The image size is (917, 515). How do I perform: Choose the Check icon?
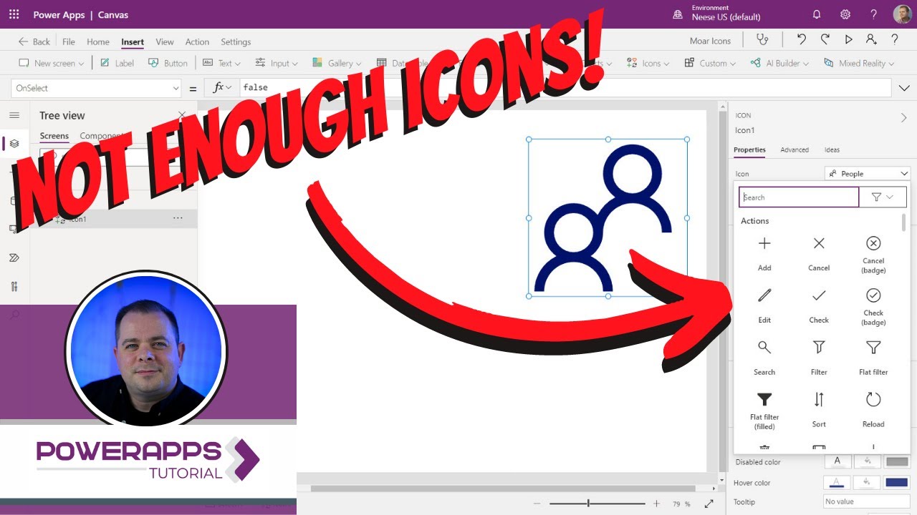[819, 305]
